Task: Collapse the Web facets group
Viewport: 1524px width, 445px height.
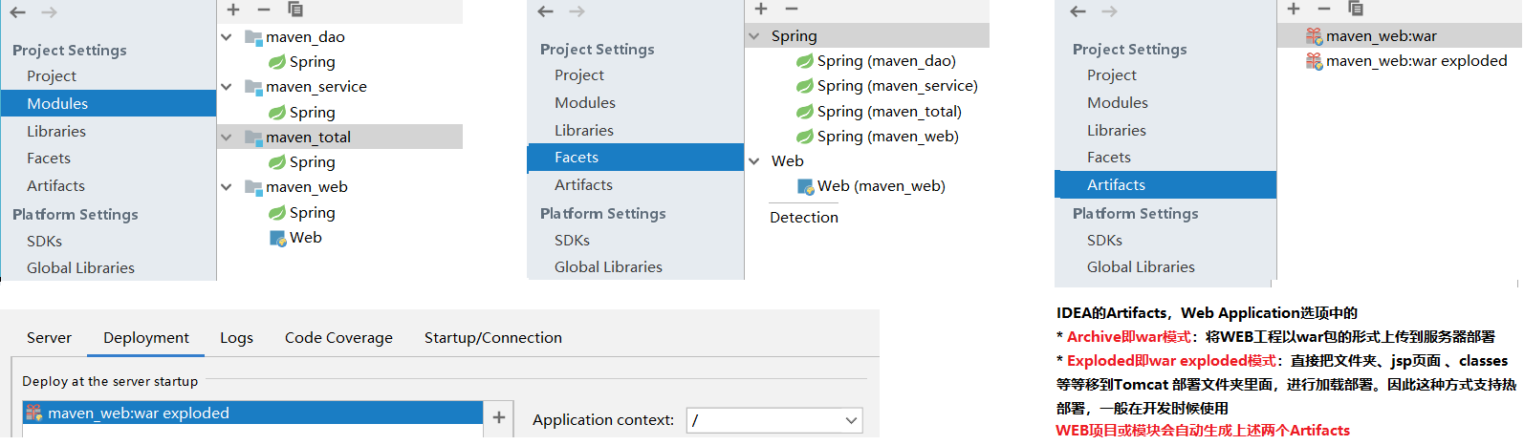Action: point(754,161)
